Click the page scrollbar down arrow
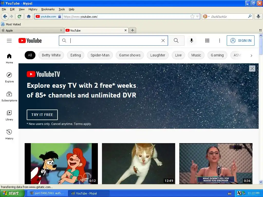263x197 pixels. [261, 182]
